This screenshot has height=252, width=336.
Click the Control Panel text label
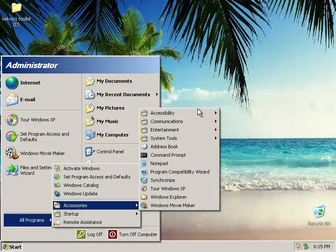pyautogui.click(x=110, y=152)
